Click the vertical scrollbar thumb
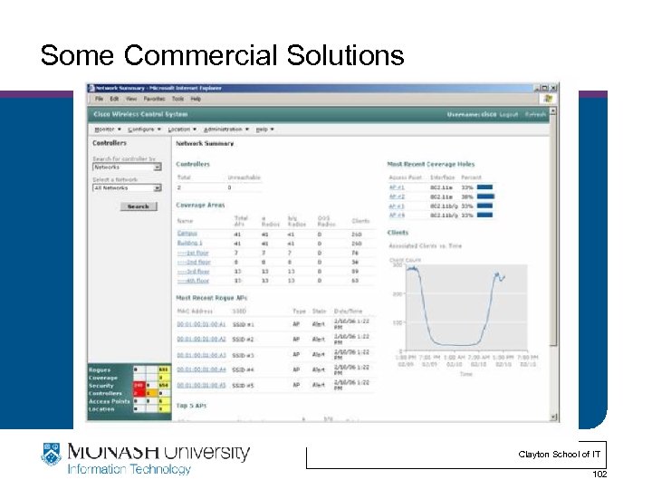The image size is (652, 489). click(x=552, y=230)
